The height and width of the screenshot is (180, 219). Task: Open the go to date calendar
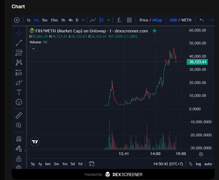[x=91, y=164]
